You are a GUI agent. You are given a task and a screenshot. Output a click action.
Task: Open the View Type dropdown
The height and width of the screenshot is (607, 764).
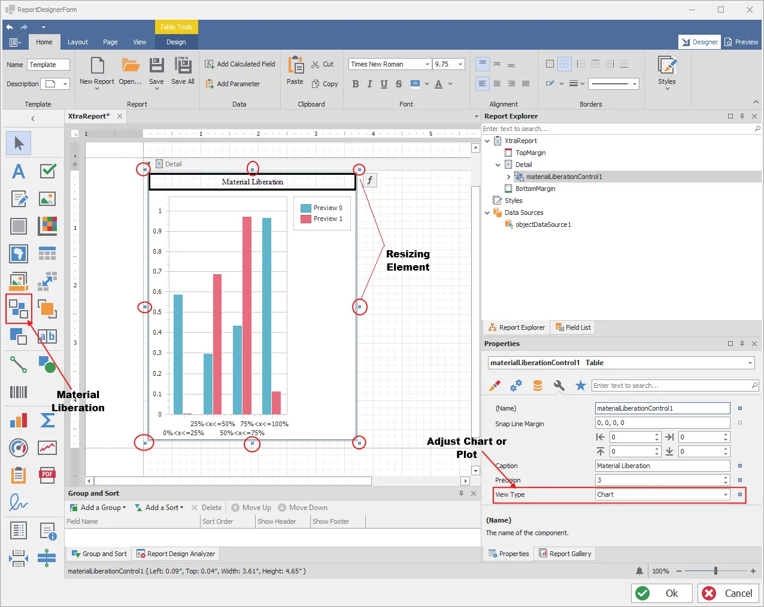click(x=726, y=494)
